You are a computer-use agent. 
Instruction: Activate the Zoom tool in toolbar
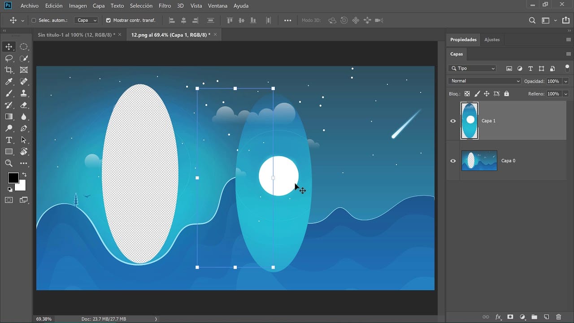coord(9,163)
